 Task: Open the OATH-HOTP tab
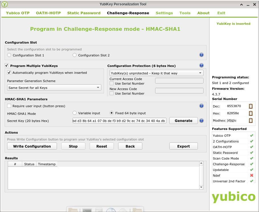(48, 13)
